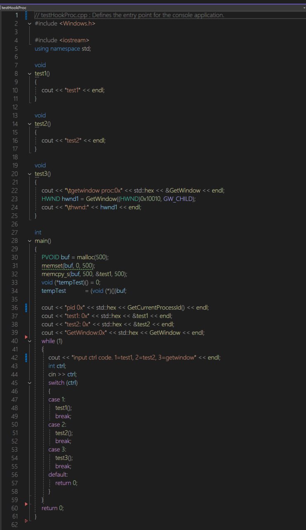The image size is (306, 530).
Task: Click the 'case 3:' label
Action: pos(58,449)
